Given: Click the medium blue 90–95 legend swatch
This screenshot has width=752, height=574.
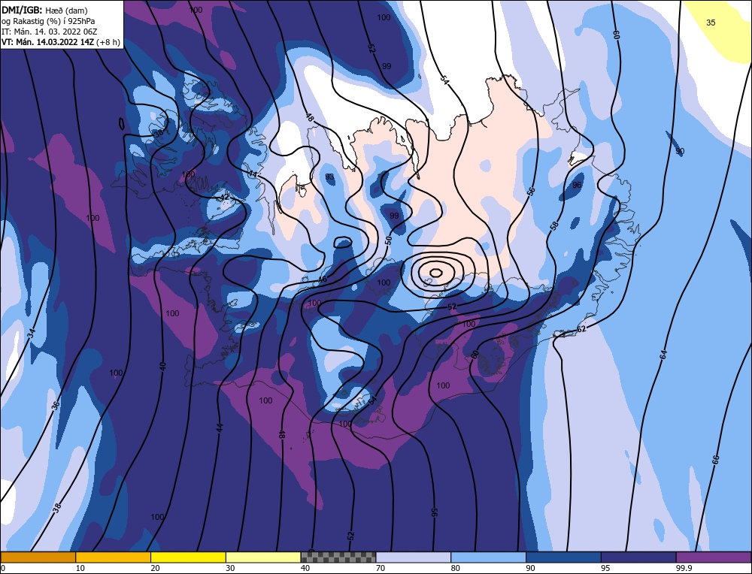Looking at the screenshot, I should tap(563, 557).
